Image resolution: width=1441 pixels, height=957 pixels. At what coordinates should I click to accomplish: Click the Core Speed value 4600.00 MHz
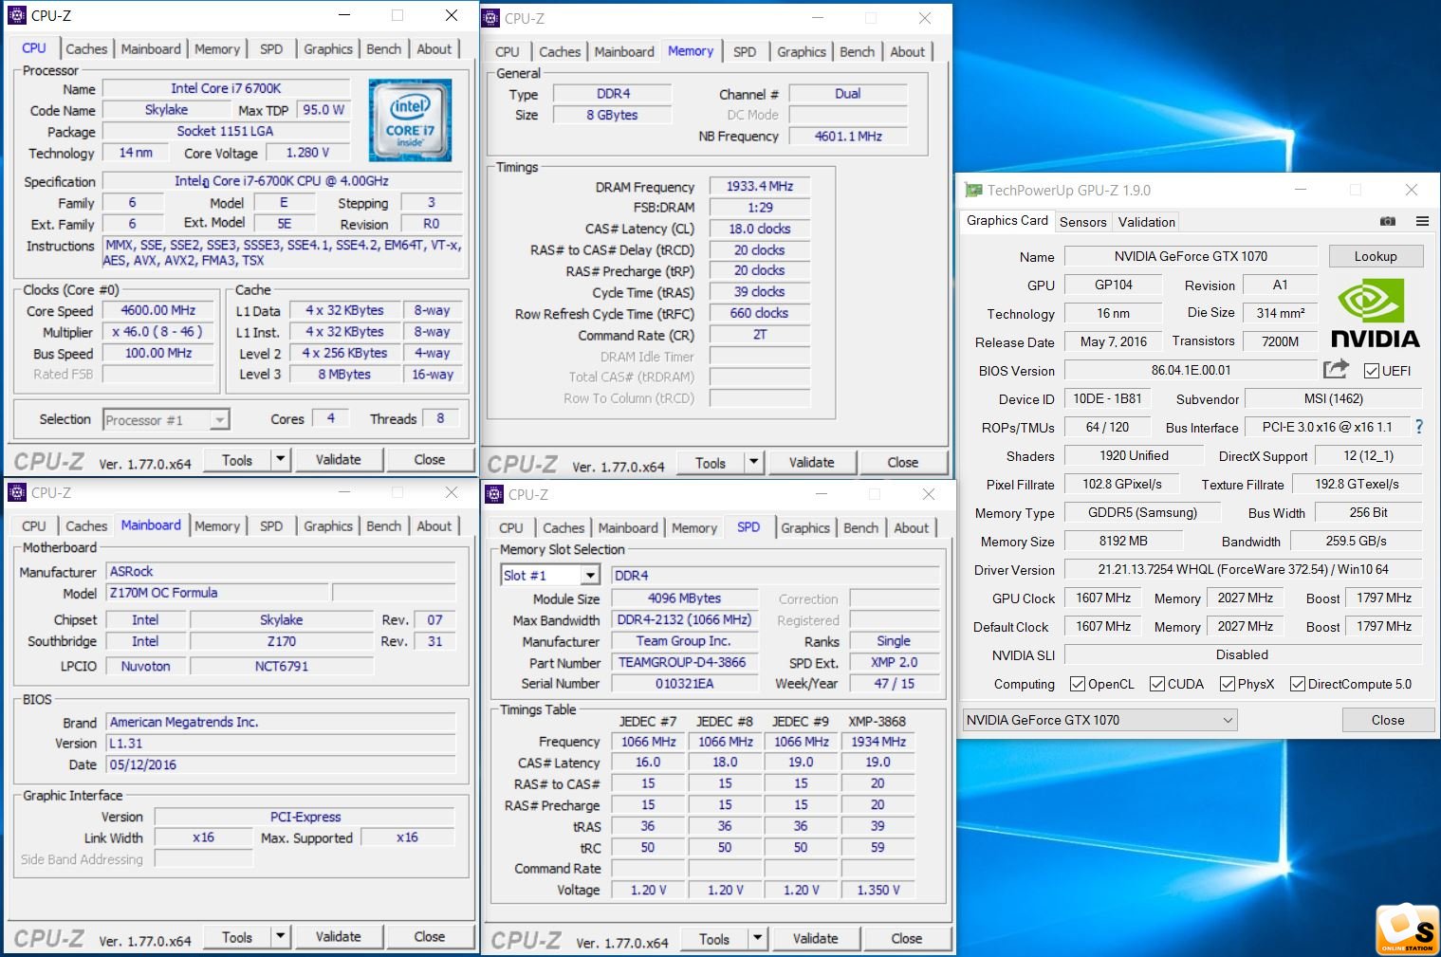click(x=158, y=310)
